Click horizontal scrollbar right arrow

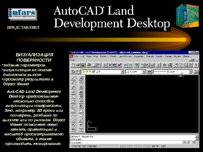pos(193,142)
